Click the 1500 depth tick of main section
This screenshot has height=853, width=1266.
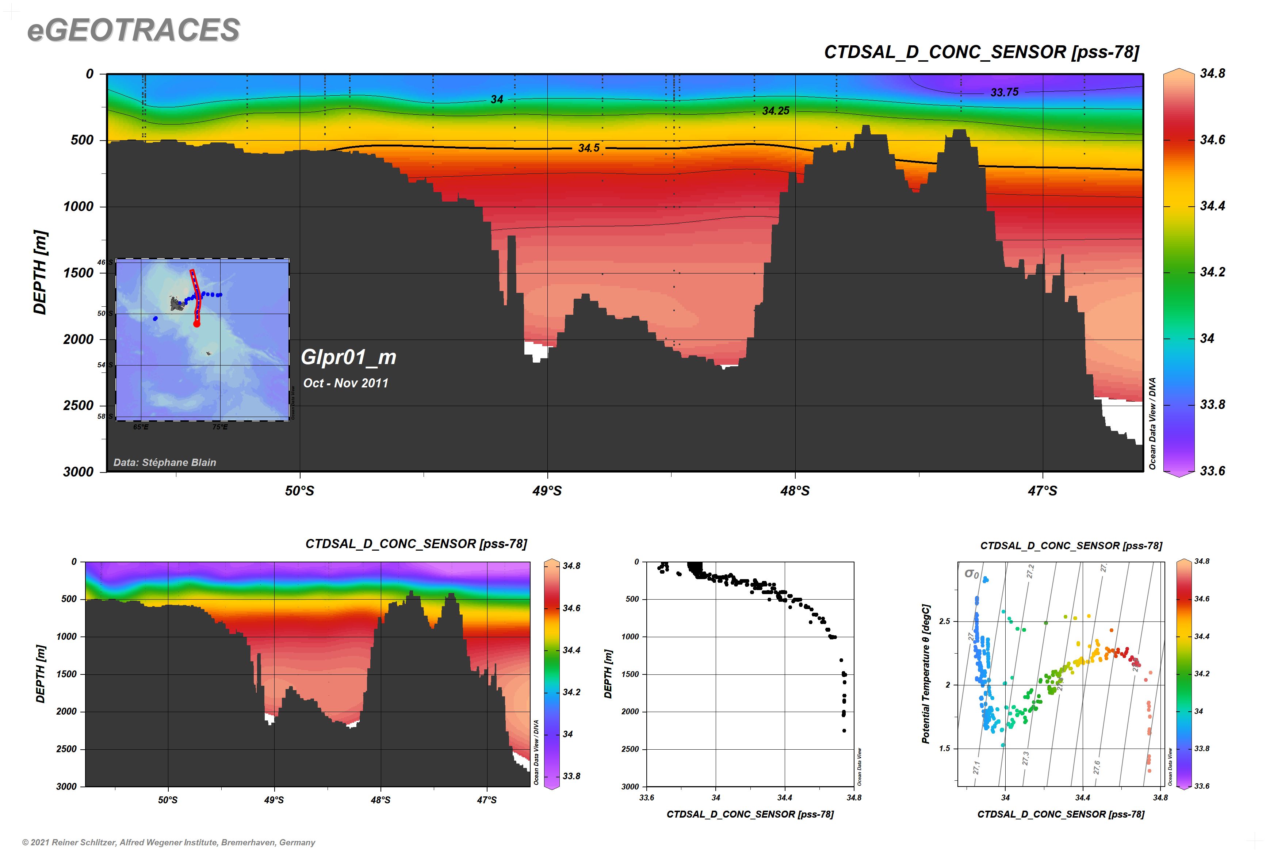[79, 273]
